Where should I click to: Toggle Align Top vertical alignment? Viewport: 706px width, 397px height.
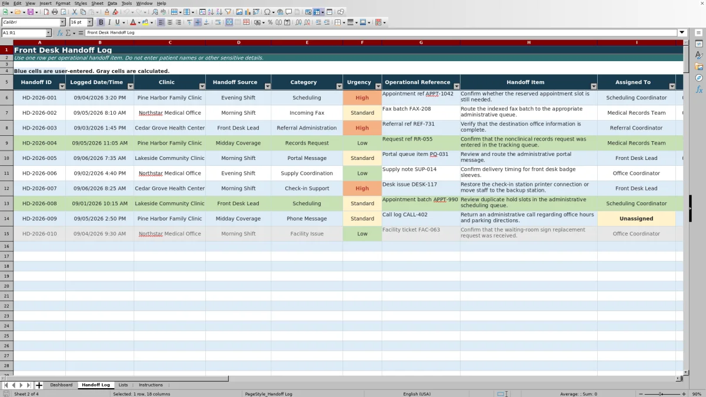pos(189,22)
